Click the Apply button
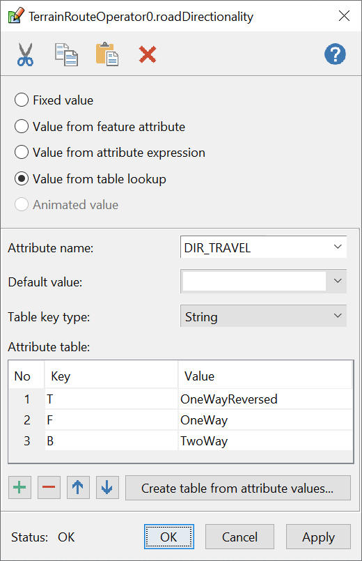This screenshot has height=561, width=362. [318, 537]
